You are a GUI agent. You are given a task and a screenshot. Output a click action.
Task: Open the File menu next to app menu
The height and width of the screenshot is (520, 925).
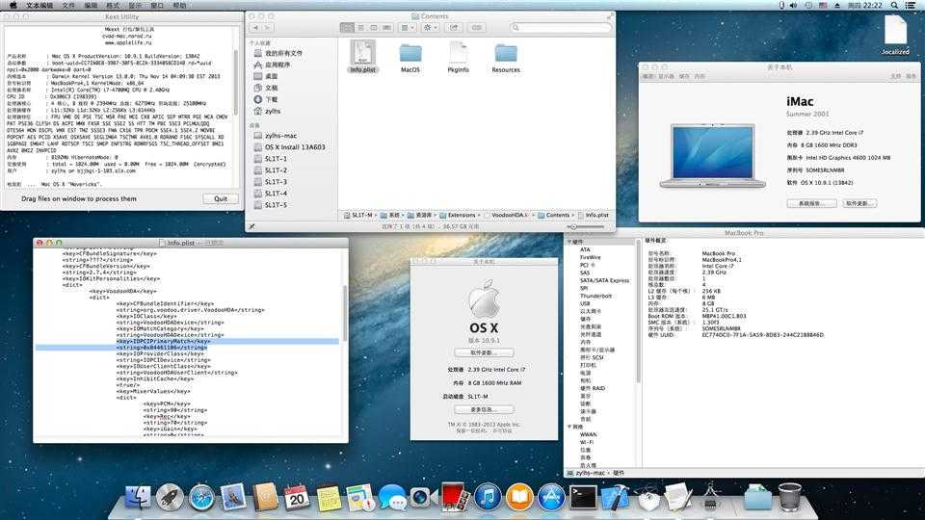(x=69, y=6)
